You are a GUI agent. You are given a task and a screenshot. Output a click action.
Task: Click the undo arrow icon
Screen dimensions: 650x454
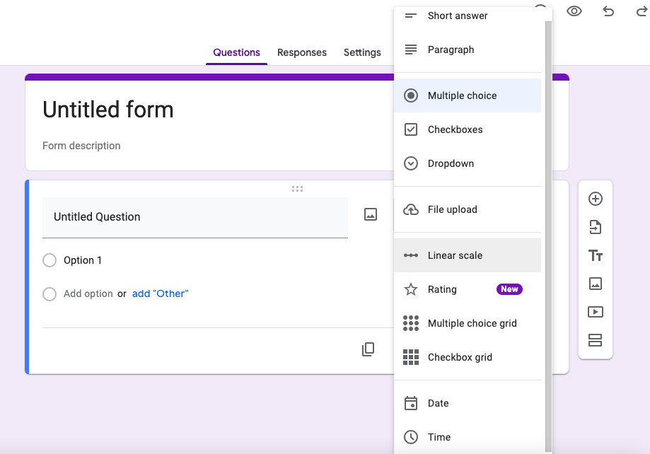tap(608, 11)
